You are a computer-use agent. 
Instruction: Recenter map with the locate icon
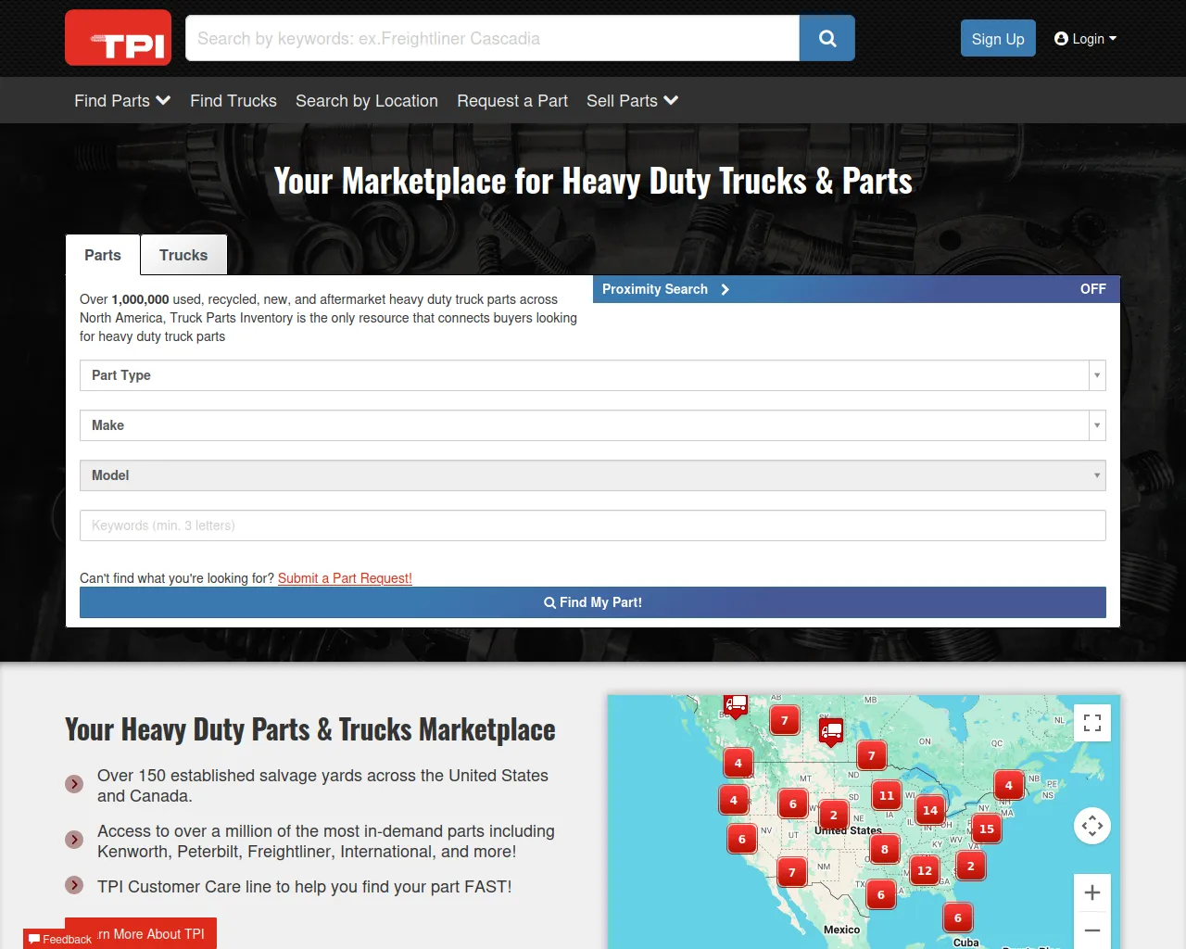(1092, 826)
